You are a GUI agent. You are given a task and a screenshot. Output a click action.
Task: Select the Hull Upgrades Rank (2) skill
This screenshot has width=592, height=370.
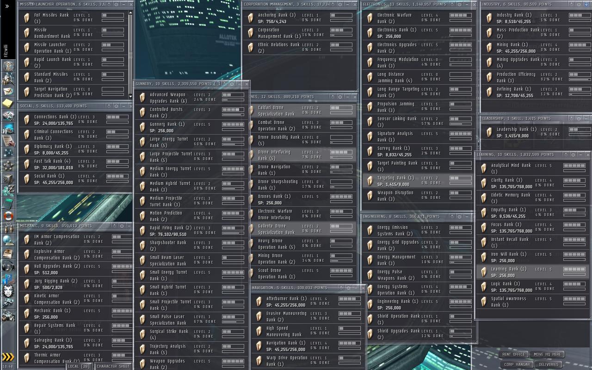76,269
